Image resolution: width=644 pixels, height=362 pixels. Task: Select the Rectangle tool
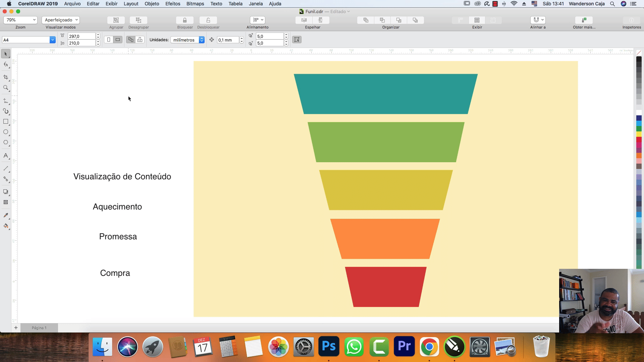click(6, 122)
